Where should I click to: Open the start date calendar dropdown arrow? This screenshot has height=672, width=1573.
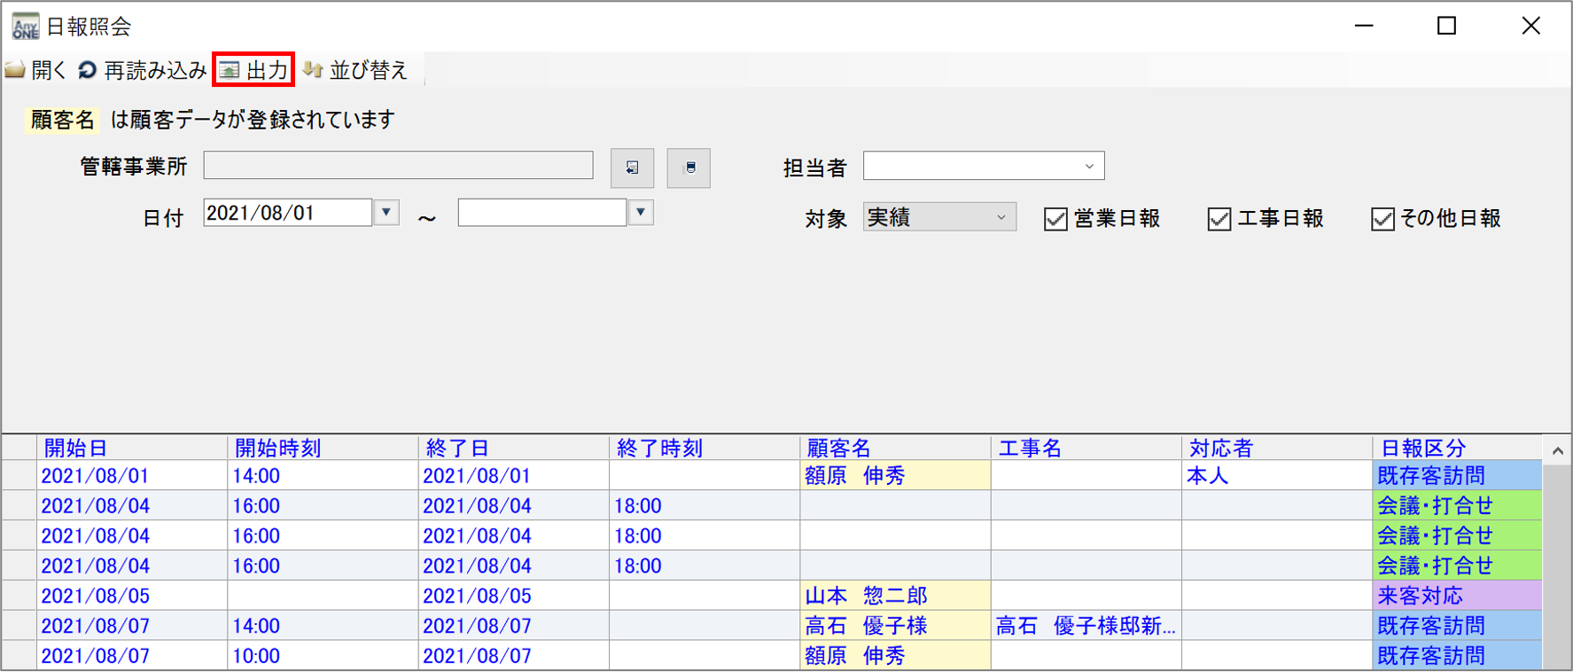[386, 213]
